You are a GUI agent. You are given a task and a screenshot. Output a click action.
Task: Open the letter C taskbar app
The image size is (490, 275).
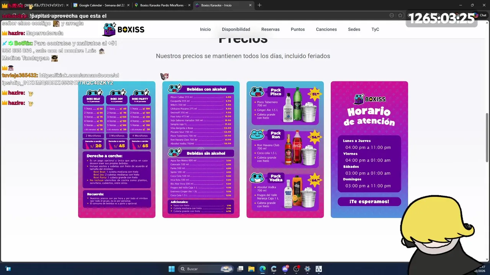pyautogui.click(x=274, y=269)
